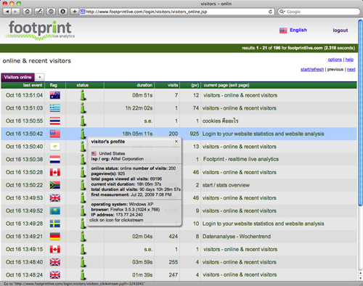Click the Sweden flag icon
The width and height of the screenshot is (363, 286).
(x=55, y=224)
